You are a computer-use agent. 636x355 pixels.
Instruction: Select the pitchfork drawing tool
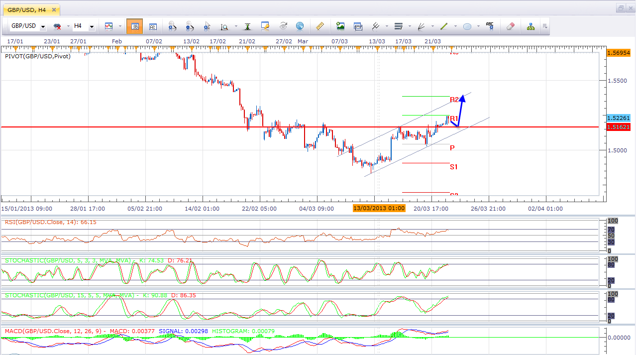coord(376,26)
